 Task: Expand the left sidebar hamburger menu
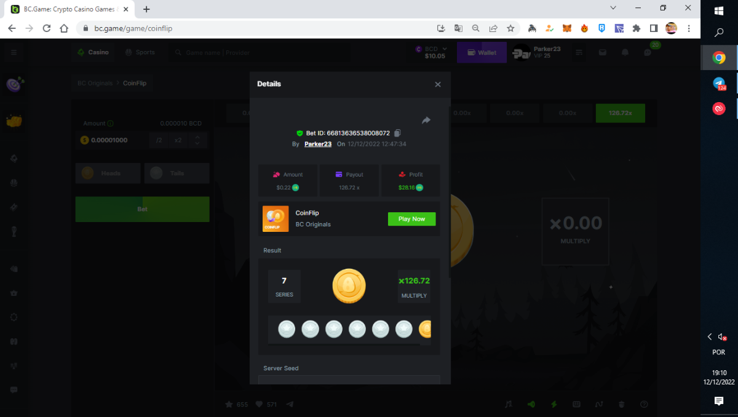pos(14,53)
